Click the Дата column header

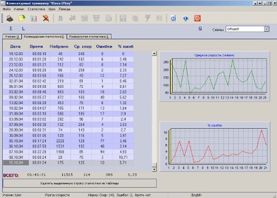click(15, 46)
